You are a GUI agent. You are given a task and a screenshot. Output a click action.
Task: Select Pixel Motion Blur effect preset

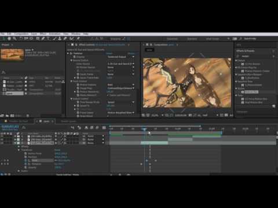pyautogui.click(x=254, y=102)
